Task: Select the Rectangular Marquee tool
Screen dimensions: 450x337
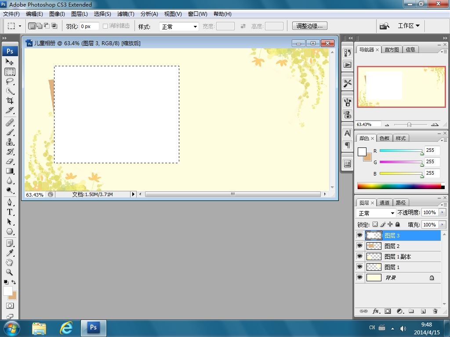Action: [10, 72]
